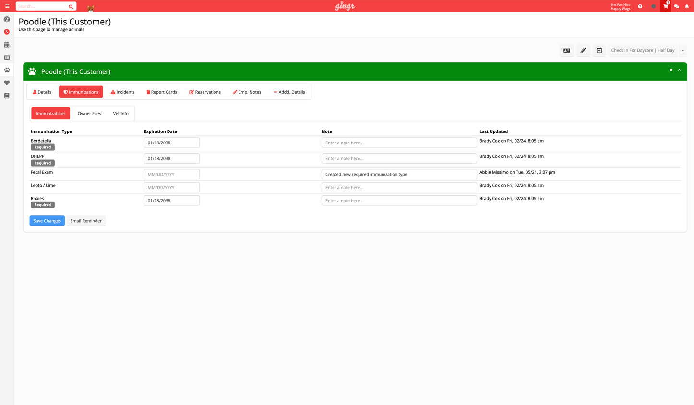Screen dimensions: 694x405
Task: Click the notification bell icon
Action: click(687, 6)
